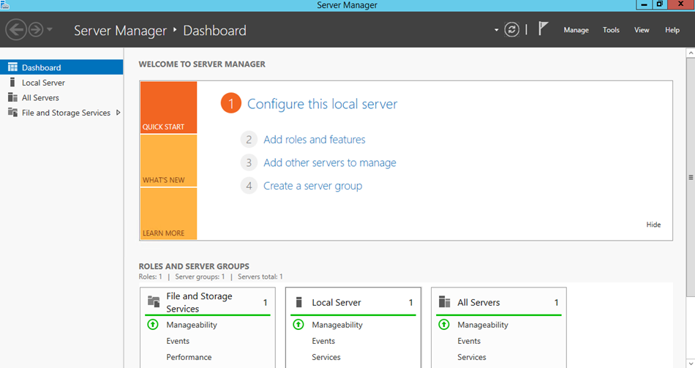This screenshot has width=695, height=368.
Task: Click the Dashboard grid icon in sidebar
Action: click(x=12, y=67)
